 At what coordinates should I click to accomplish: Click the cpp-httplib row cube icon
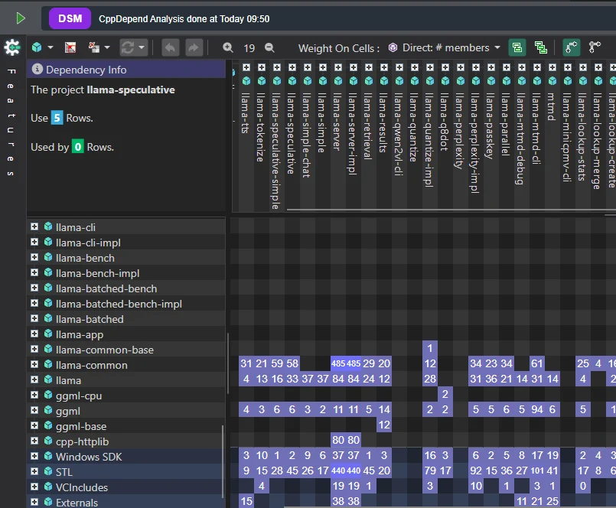point(48,441)
